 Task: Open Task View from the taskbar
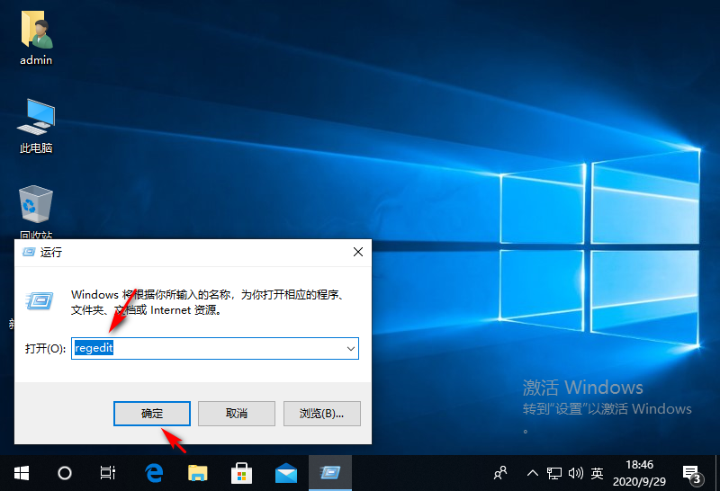click(x=108, y=472)
